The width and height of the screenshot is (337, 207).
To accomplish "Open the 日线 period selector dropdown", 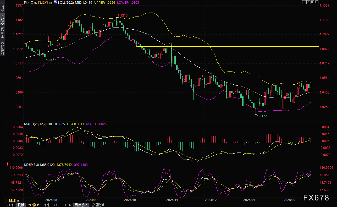I will [12, 200].
